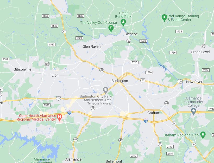Image resolution: width=214 pixels, height=163 pixels.
Task: Select Alamance Community College graduation cap icon
Action: (193, 111)
